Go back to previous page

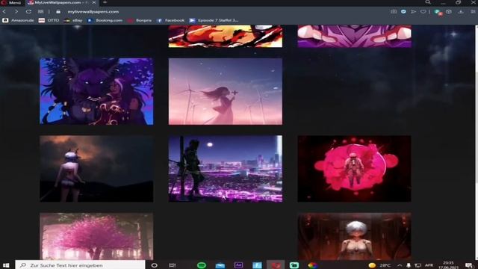(x=4, y=12)
